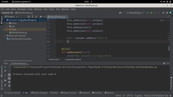Open Python Console tool window
The image size is (173, 97).
coord(68,93)
